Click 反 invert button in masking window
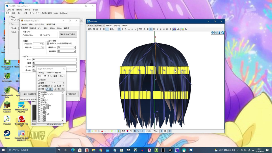The height and width of the screenshot is (153, 272). [59, 89]
